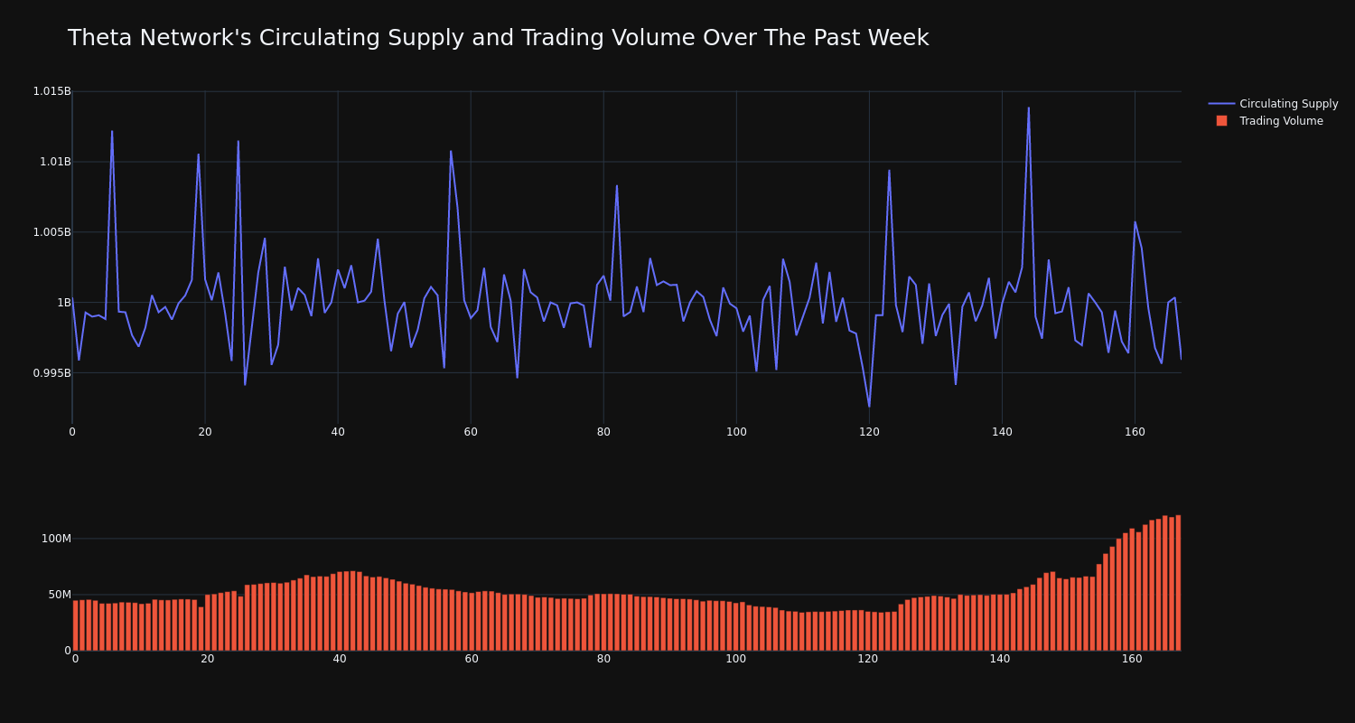Click x-axis label 100 under supply chart
1355x723 pixels.
pos(736,432)
